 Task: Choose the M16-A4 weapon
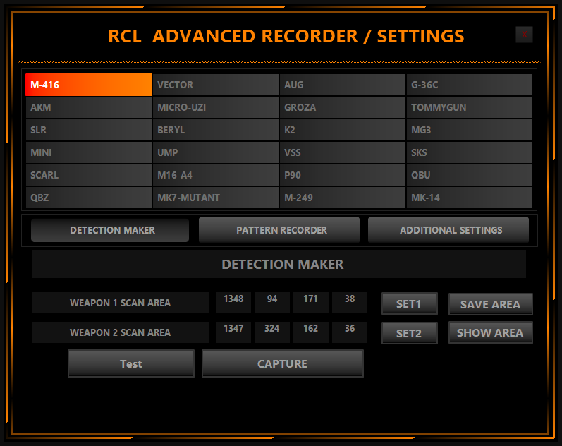point(216,175)
